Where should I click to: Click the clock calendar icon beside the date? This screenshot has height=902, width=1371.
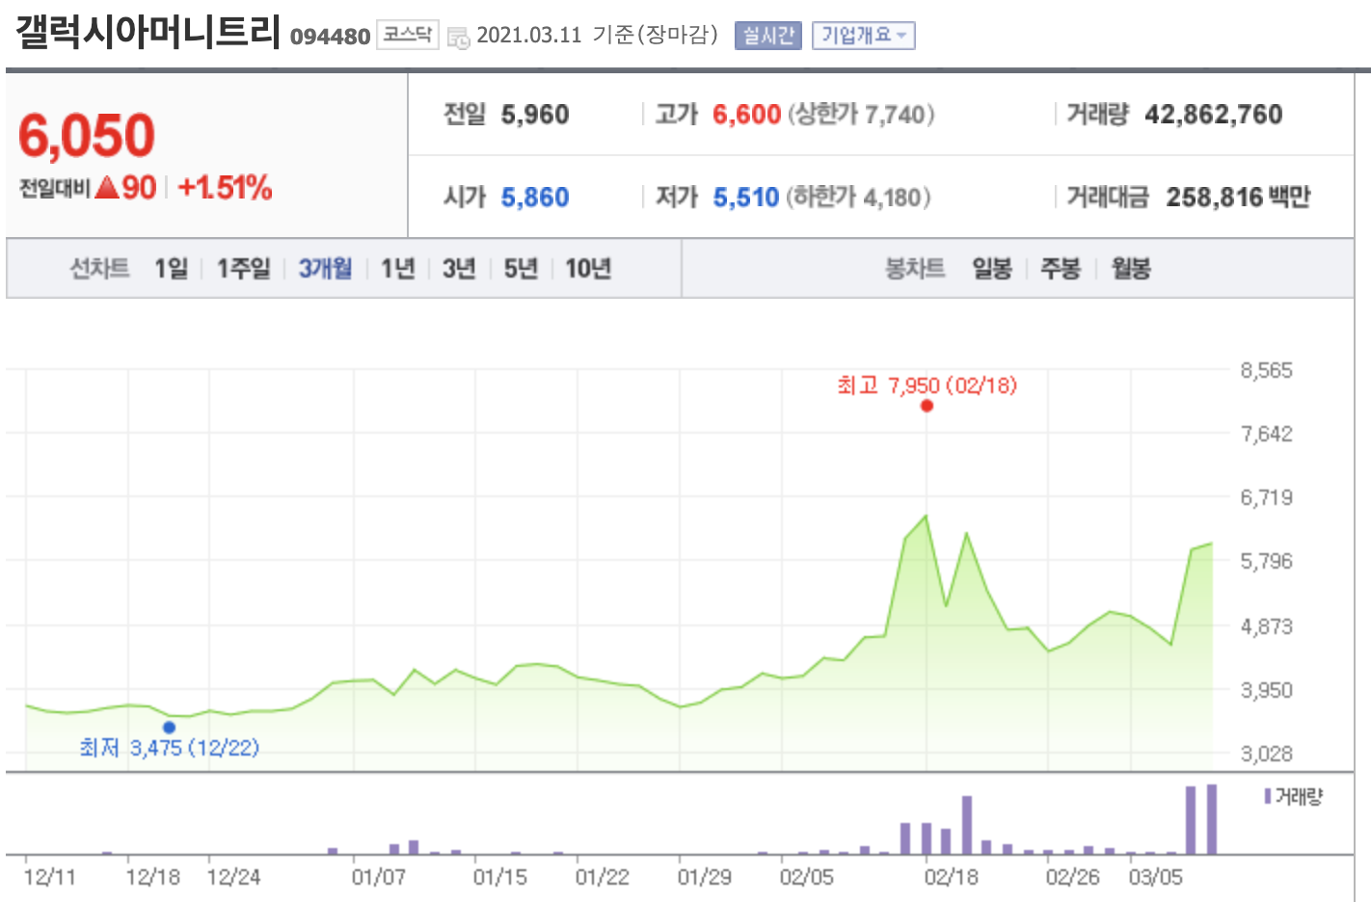[459, 37]
